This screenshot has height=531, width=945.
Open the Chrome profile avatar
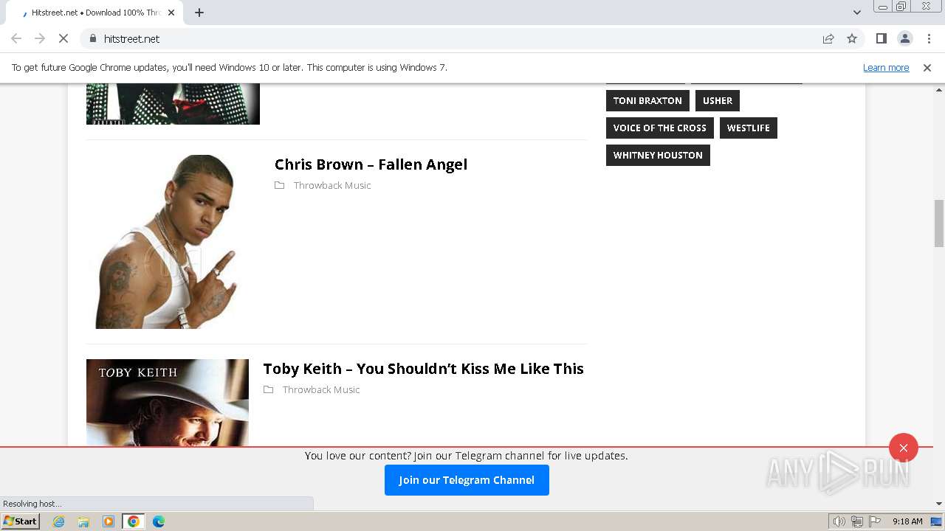pos(905,38)
